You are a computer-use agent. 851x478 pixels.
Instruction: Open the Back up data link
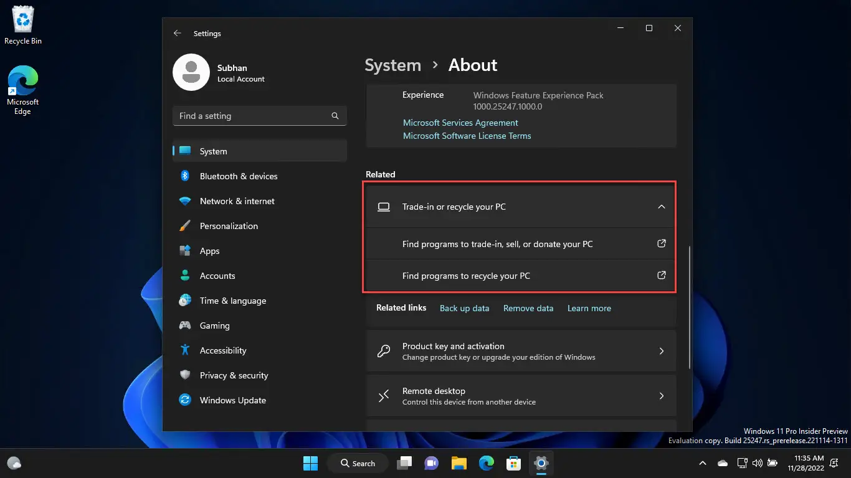pos(465,308)
